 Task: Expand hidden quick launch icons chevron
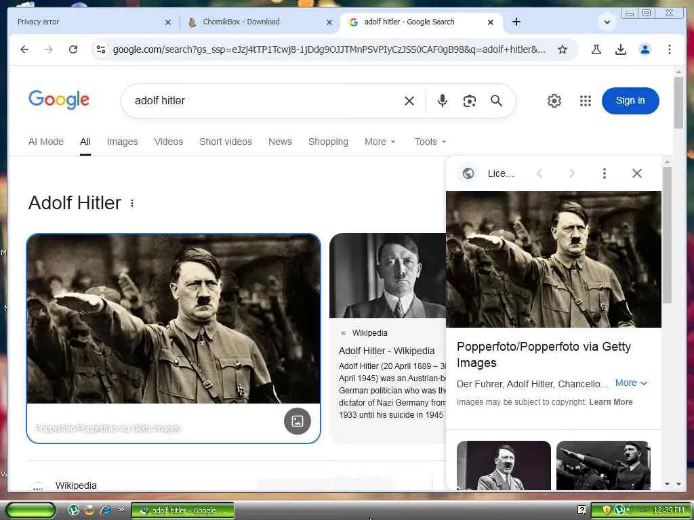pos(121,510)
